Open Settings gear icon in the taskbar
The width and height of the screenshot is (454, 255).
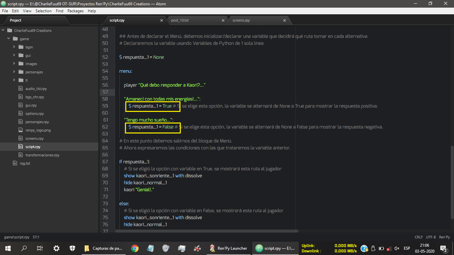pos(57,248)
